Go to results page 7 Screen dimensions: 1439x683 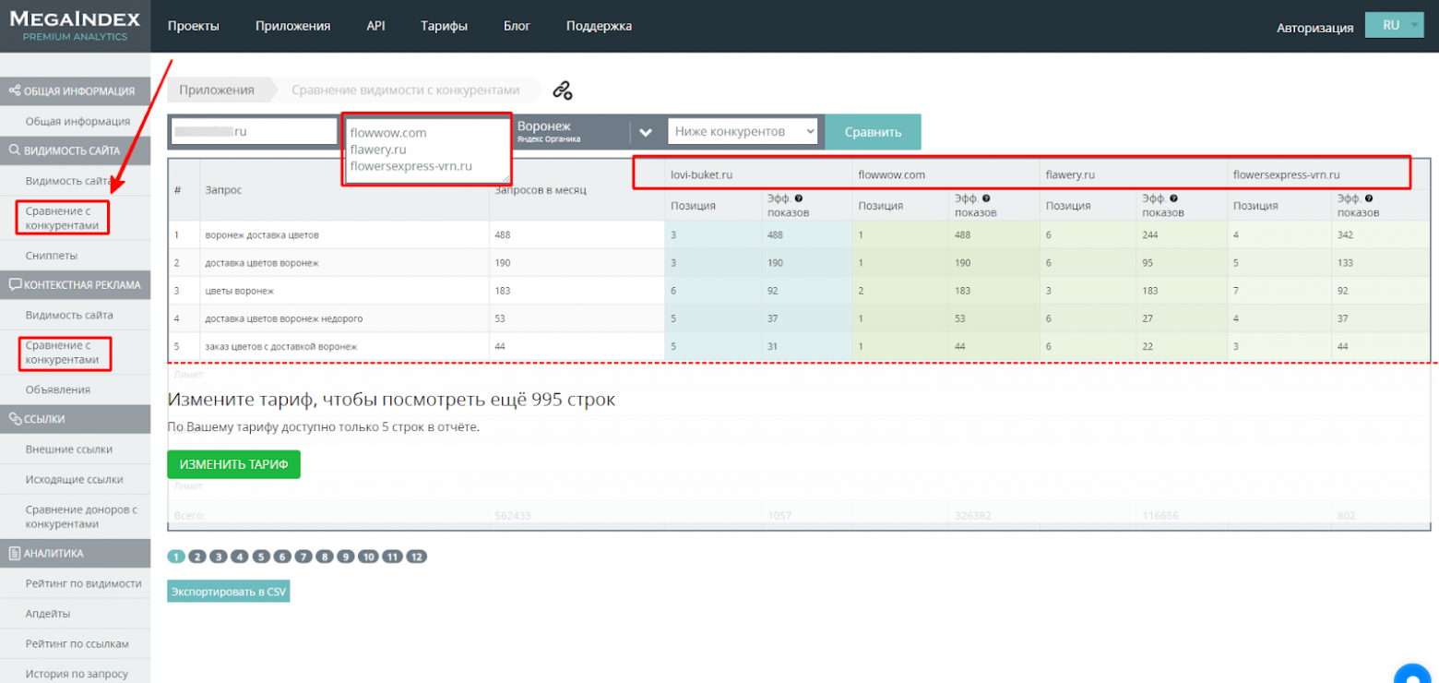point(303,557)
